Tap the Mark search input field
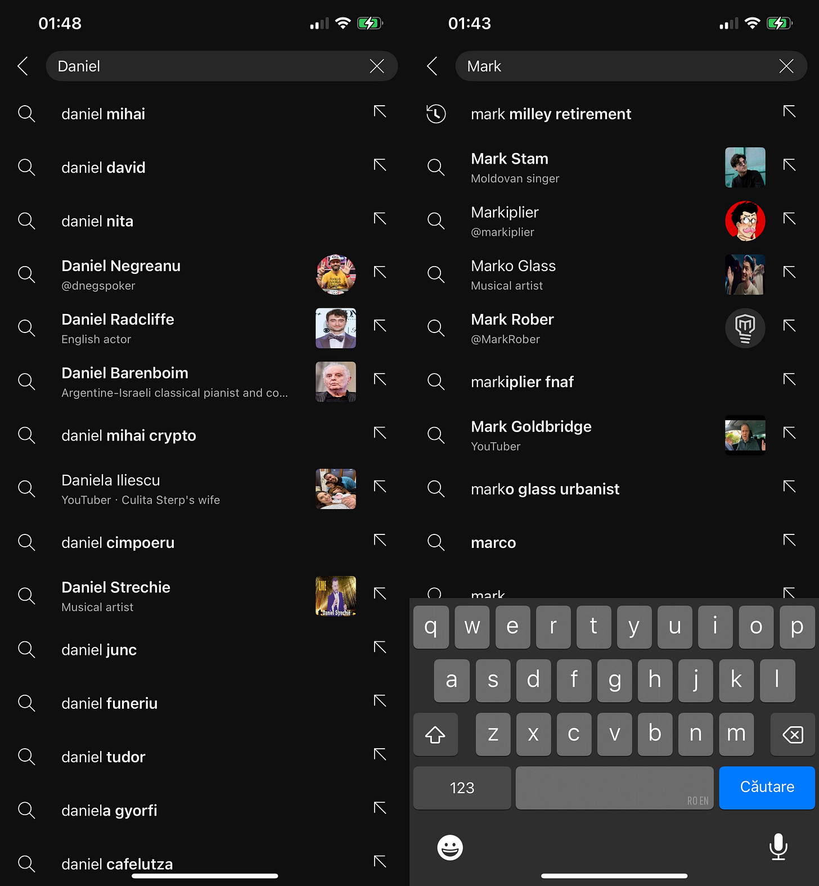This screenshot has height=886, width=819. click(x=631, y=66)
